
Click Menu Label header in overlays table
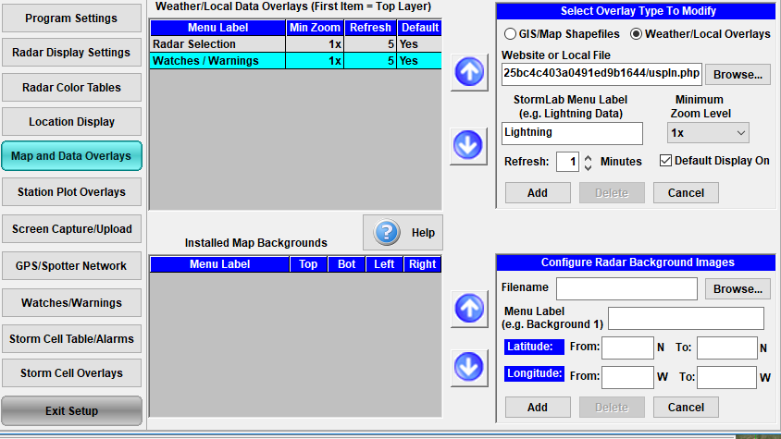[217, 28]
